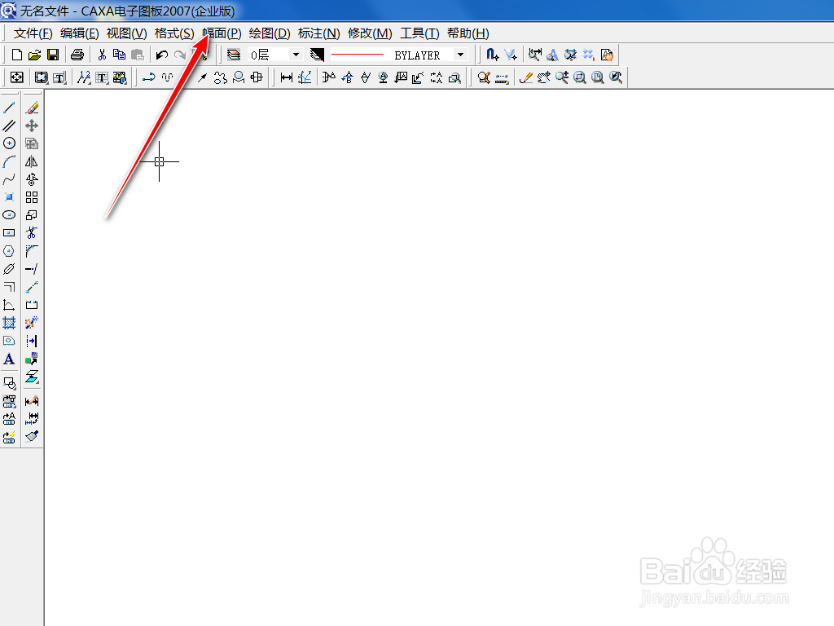Click the Save floppy disk icon
This screenshot has width=834, height=626.
click(x=53, y=55)
